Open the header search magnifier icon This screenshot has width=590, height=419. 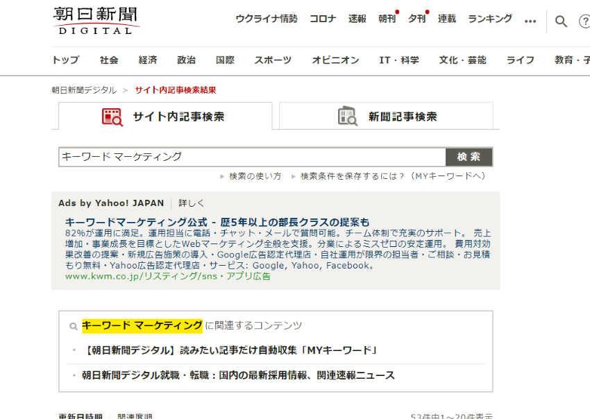coord(561,21)
